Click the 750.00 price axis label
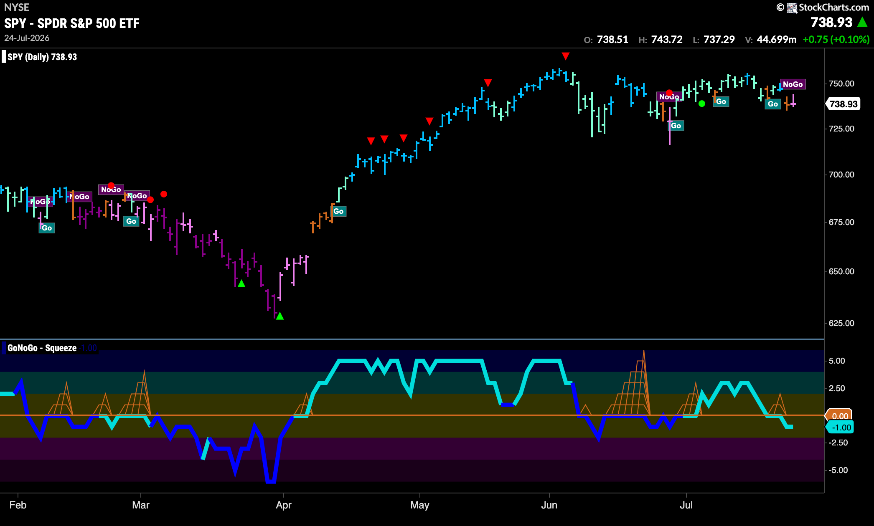This screenshot has height=526, width=874. click(x=841, y=83)
